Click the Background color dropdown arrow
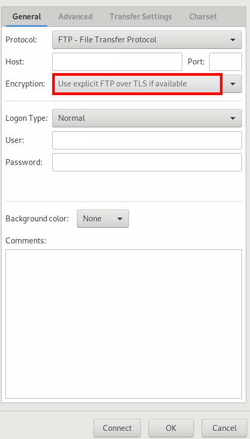 [120, 219]
